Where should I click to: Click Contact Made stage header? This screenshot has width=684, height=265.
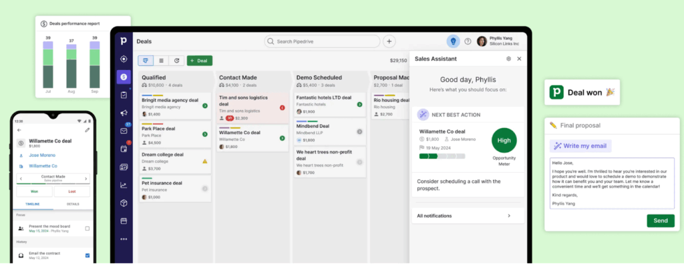click(253, 81)
